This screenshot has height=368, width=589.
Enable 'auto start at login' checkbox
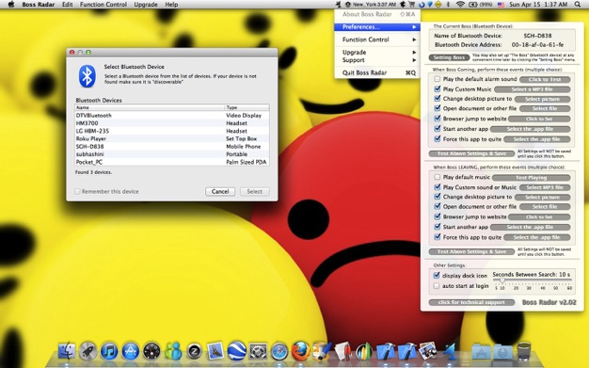pos(437,286)
